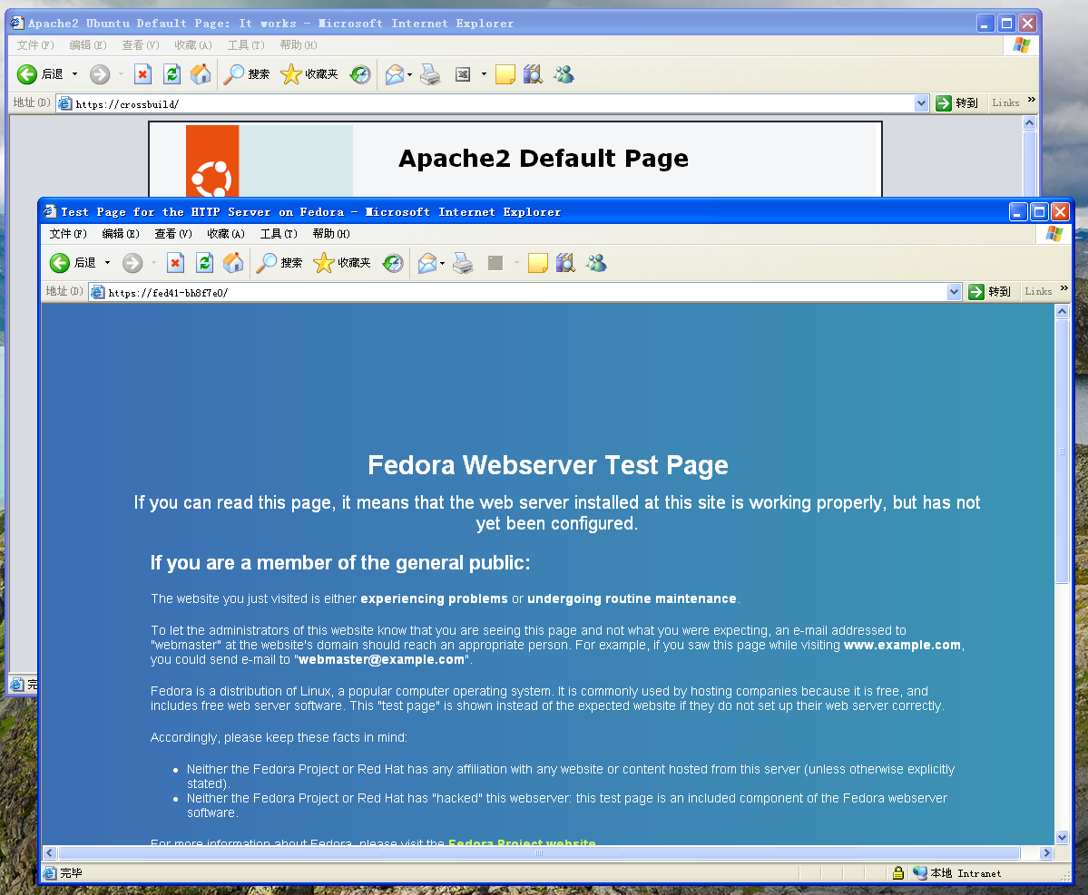This screenshot has width=1088, height=895.
Task: Launch Messenger from the Apache2 window toolbar
Action: (564, 74)
